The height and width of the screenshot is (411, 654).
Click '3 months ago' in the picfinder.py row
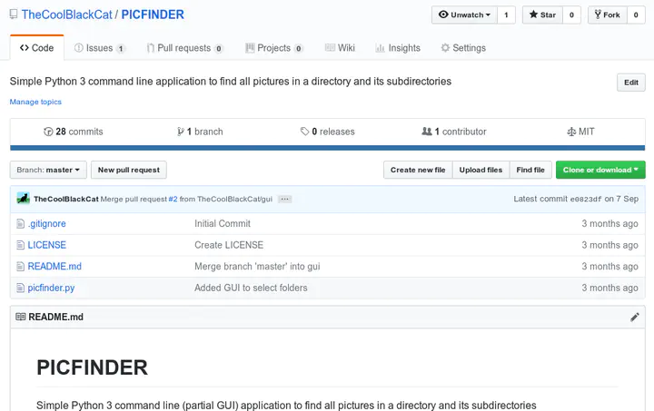tap(609, 288)
